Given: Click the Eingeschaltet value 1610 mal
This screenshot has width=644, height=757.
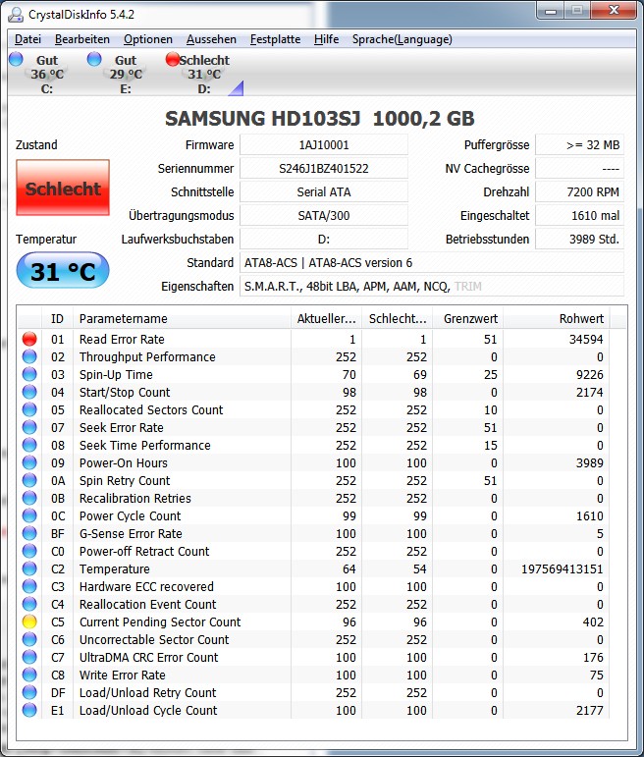Looking at the screenshot, I should (579, 215).
